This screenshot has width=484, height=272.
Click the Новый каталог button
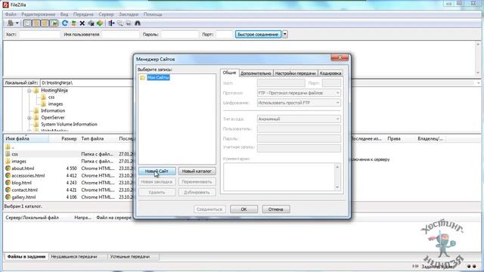pyautogui.click(x=197, y=172)
